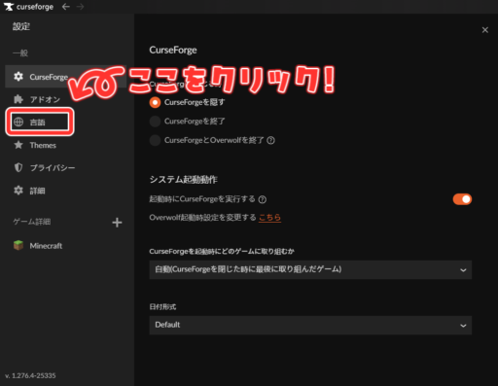The width and height of the screenshot is (498, 386).
Task: Click the CurseForge anvil logo icon
Action: (9, 7)
